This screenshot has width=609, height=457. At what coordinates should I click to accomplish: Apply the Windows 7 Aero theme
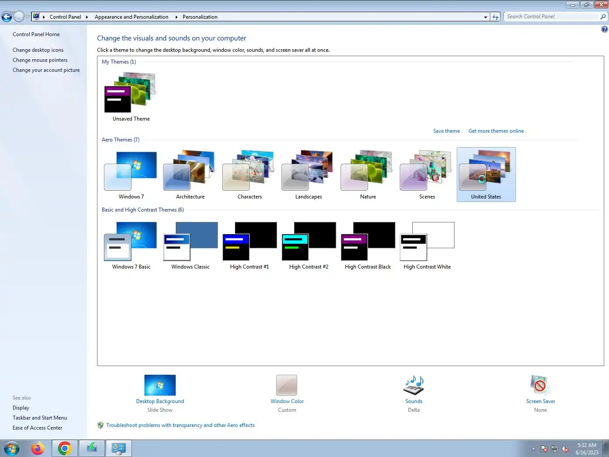(x=131, y=175)
